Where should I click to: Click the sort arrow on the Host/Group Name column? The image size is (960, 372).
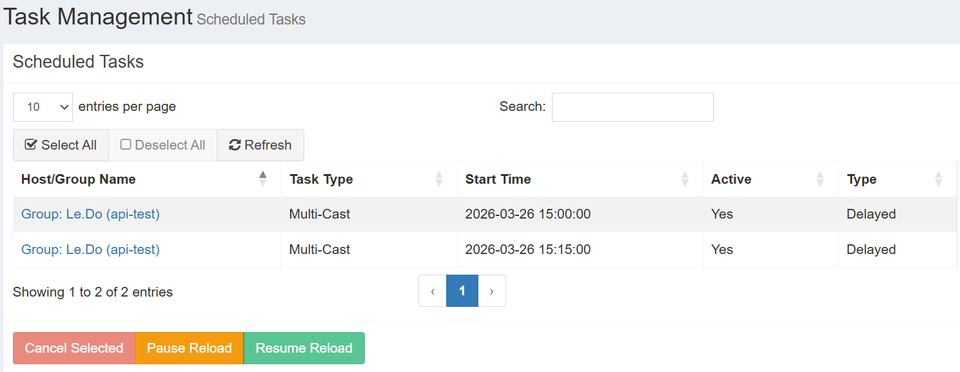click(x=263, y=179)
